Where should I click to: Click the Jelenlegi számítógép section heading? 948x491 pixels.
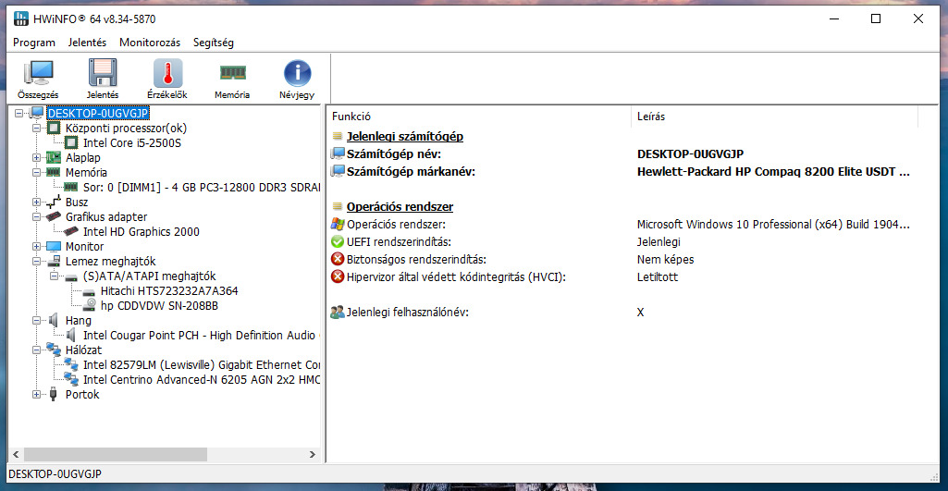point(404,136)
